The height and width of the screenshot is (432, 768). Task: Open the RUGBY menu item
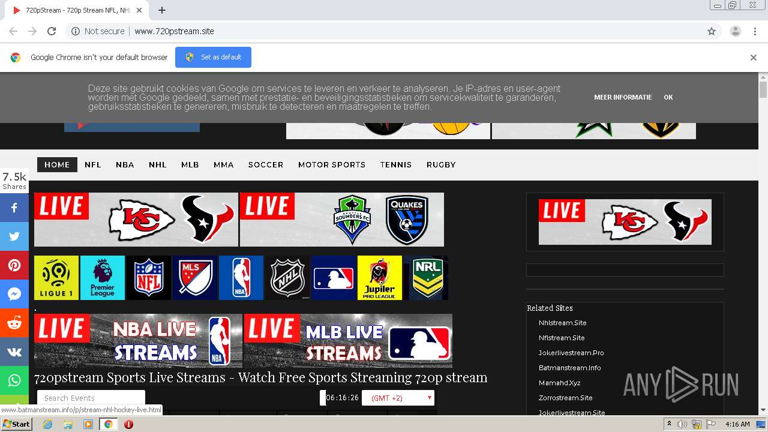(x=441, y=164)
